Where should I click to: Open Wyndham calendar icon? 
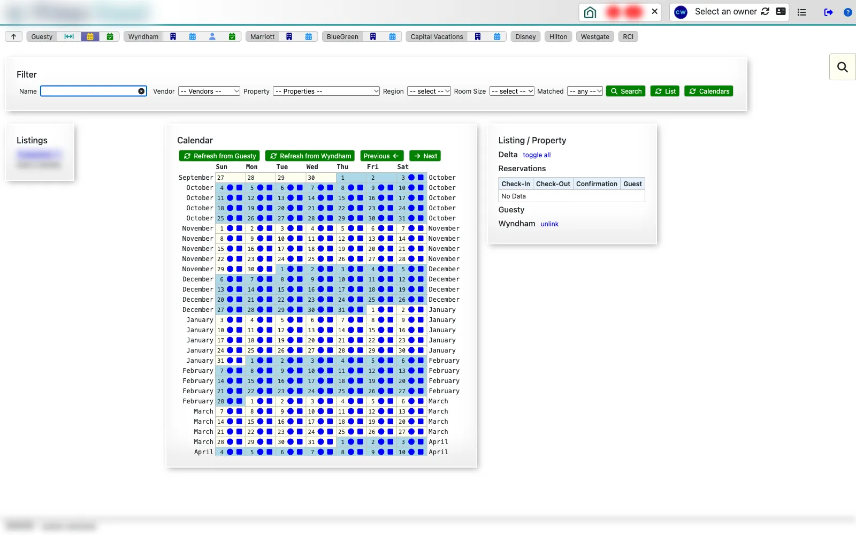pos(193,36)
